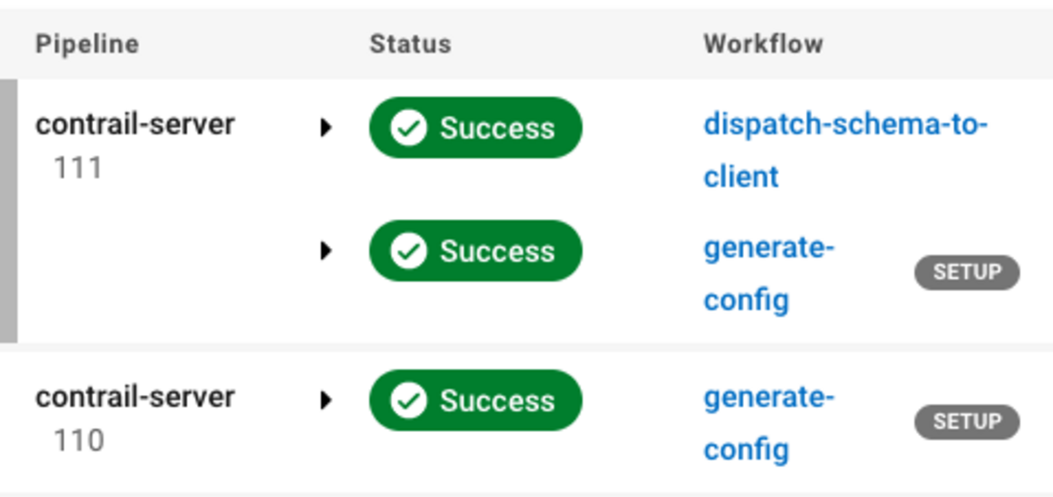Click pipeline number 110

click(79, 441)
